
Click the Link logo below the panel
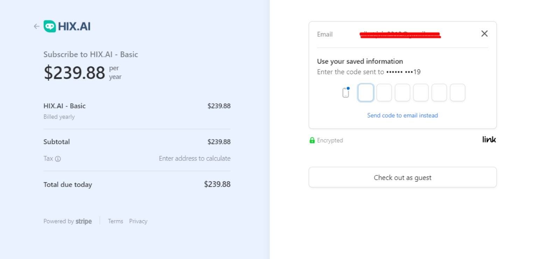pos(489,140)
